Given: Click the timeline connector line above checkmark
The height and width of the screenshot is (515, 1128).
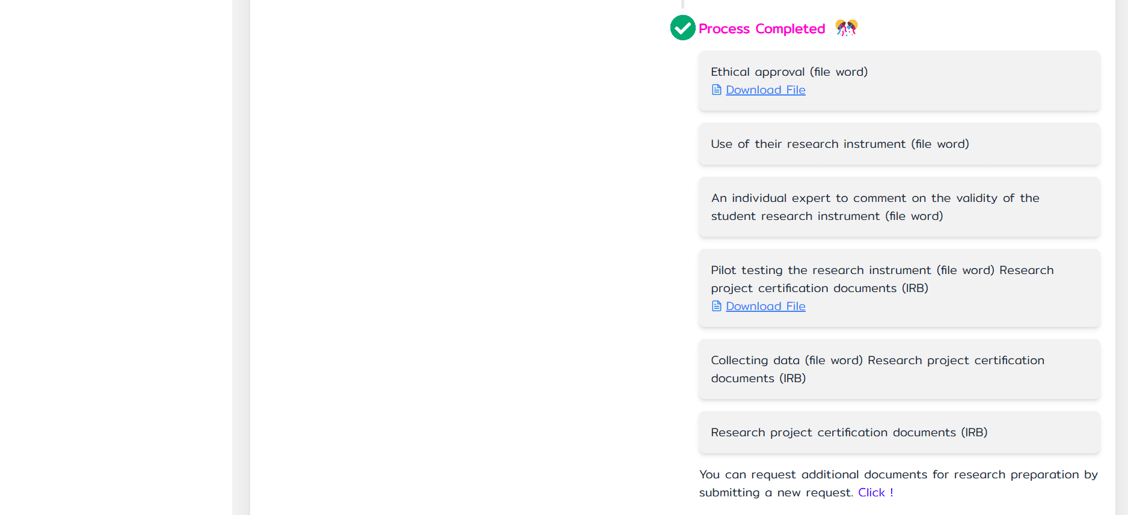Looking at the screenshot, I should [x=682, y=5].
